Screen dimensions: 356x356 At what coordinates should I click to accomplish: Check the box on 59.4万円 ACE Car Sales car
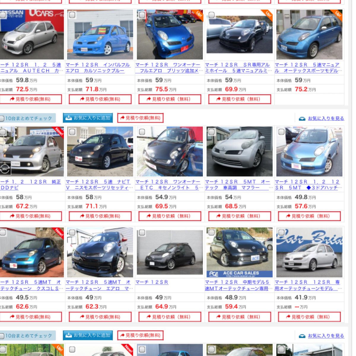click(x=212, y=233)
